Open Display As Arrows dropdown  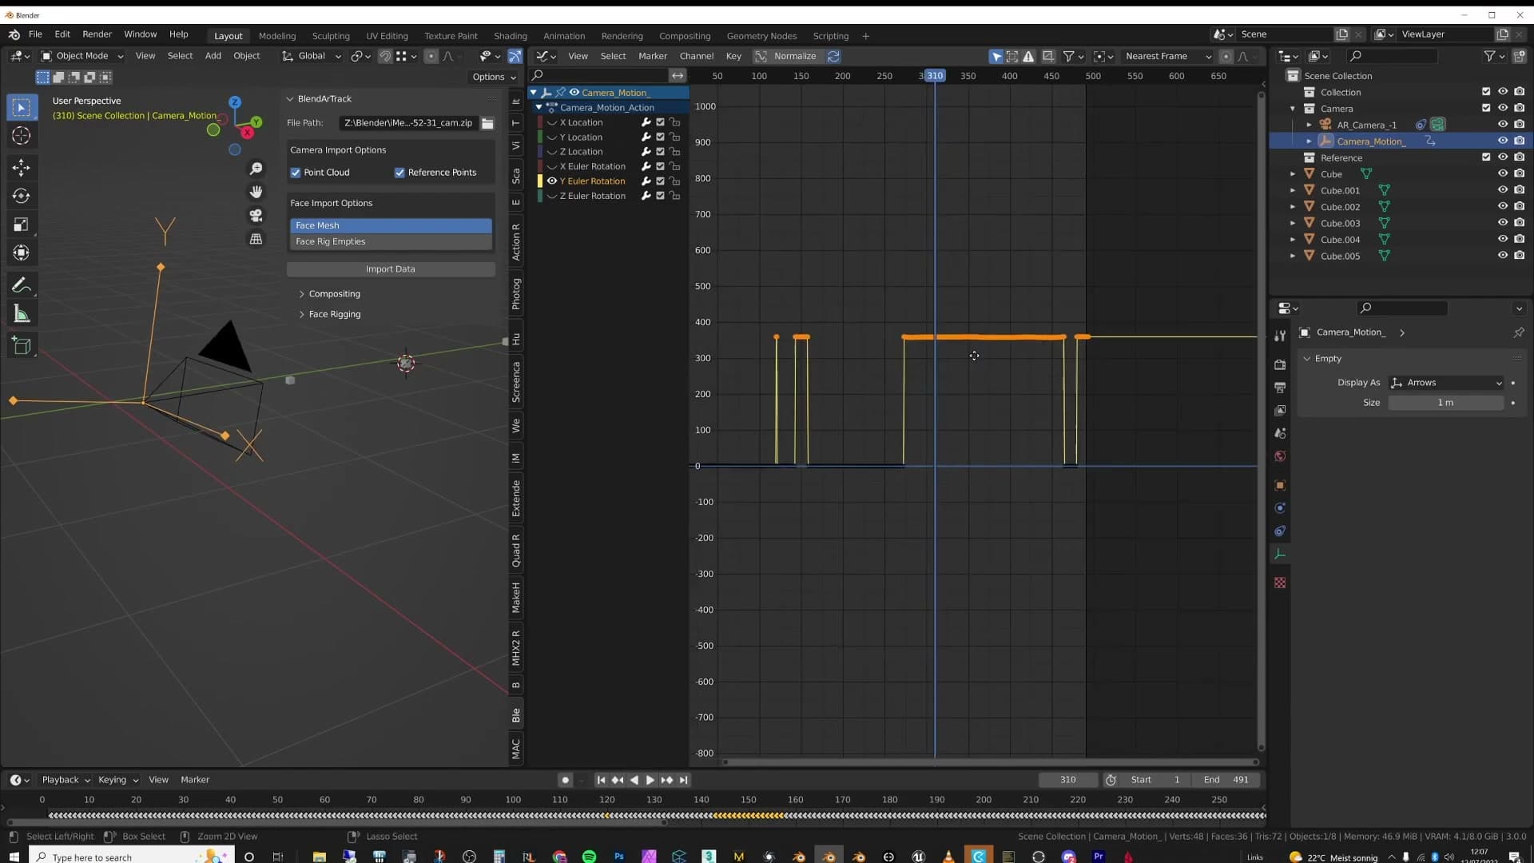pyautogui.click(x=1446, y=383)
